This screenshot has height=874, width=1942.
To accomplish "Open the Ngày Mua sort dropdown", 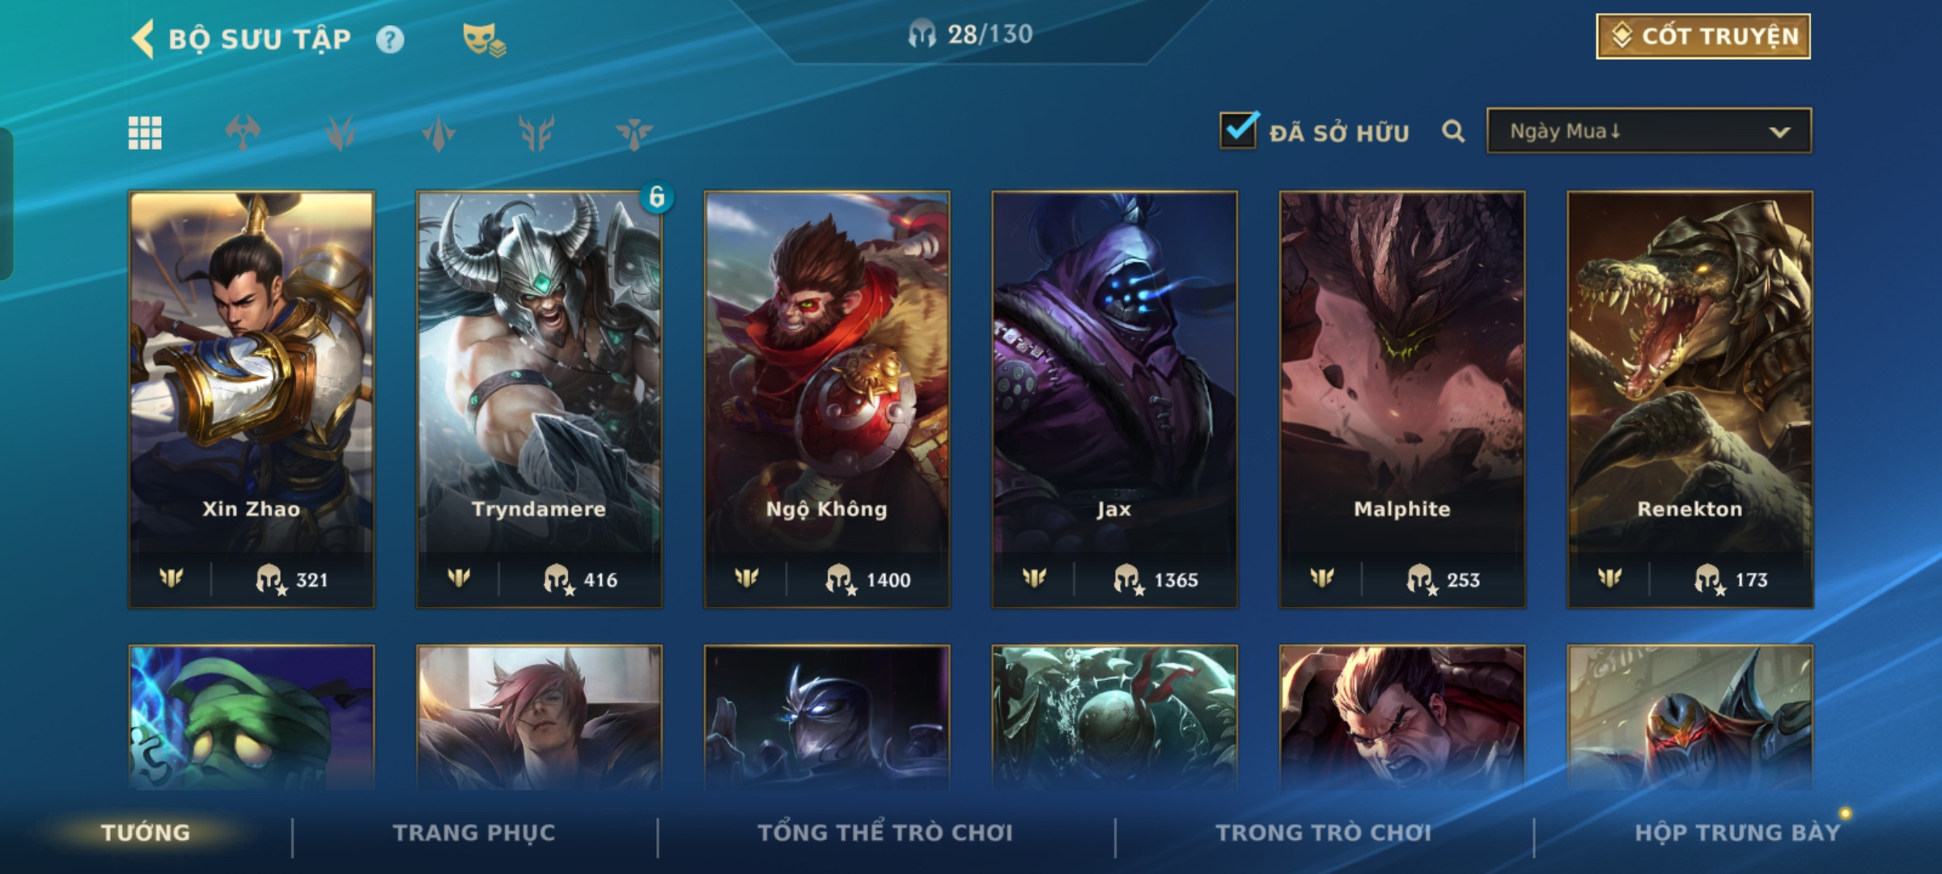I will 1649,131.
